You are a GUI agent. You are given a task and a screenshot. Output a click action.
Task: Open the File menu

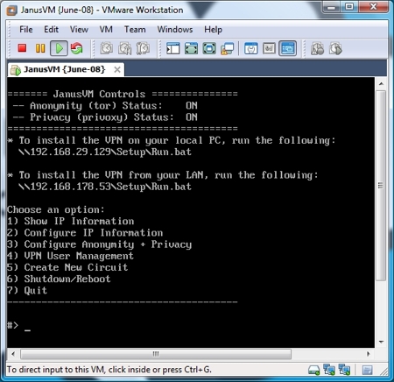click(26, 30)
